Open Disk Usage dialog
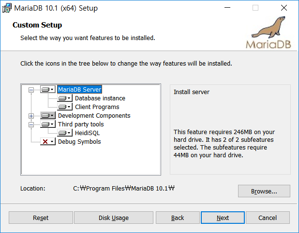This screenshot has height=233, width=299. point(114,218)
